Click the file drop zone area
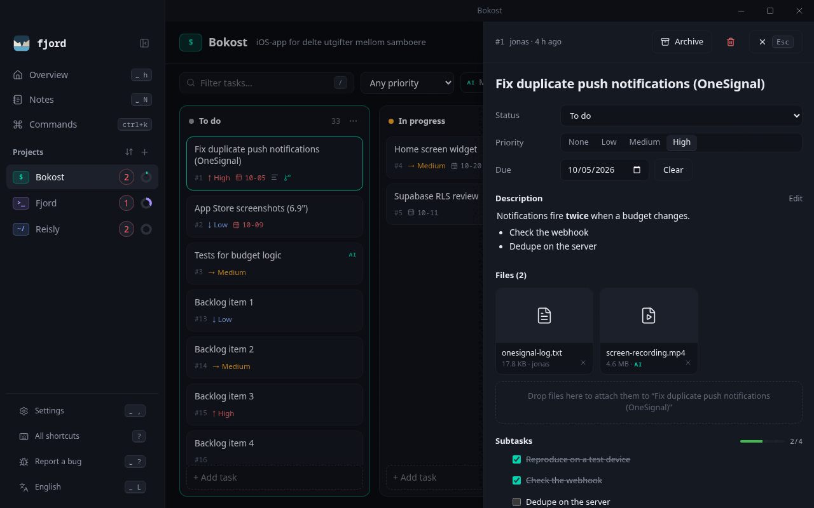Viewport: 814px width, 508px height. pos(649,402)
